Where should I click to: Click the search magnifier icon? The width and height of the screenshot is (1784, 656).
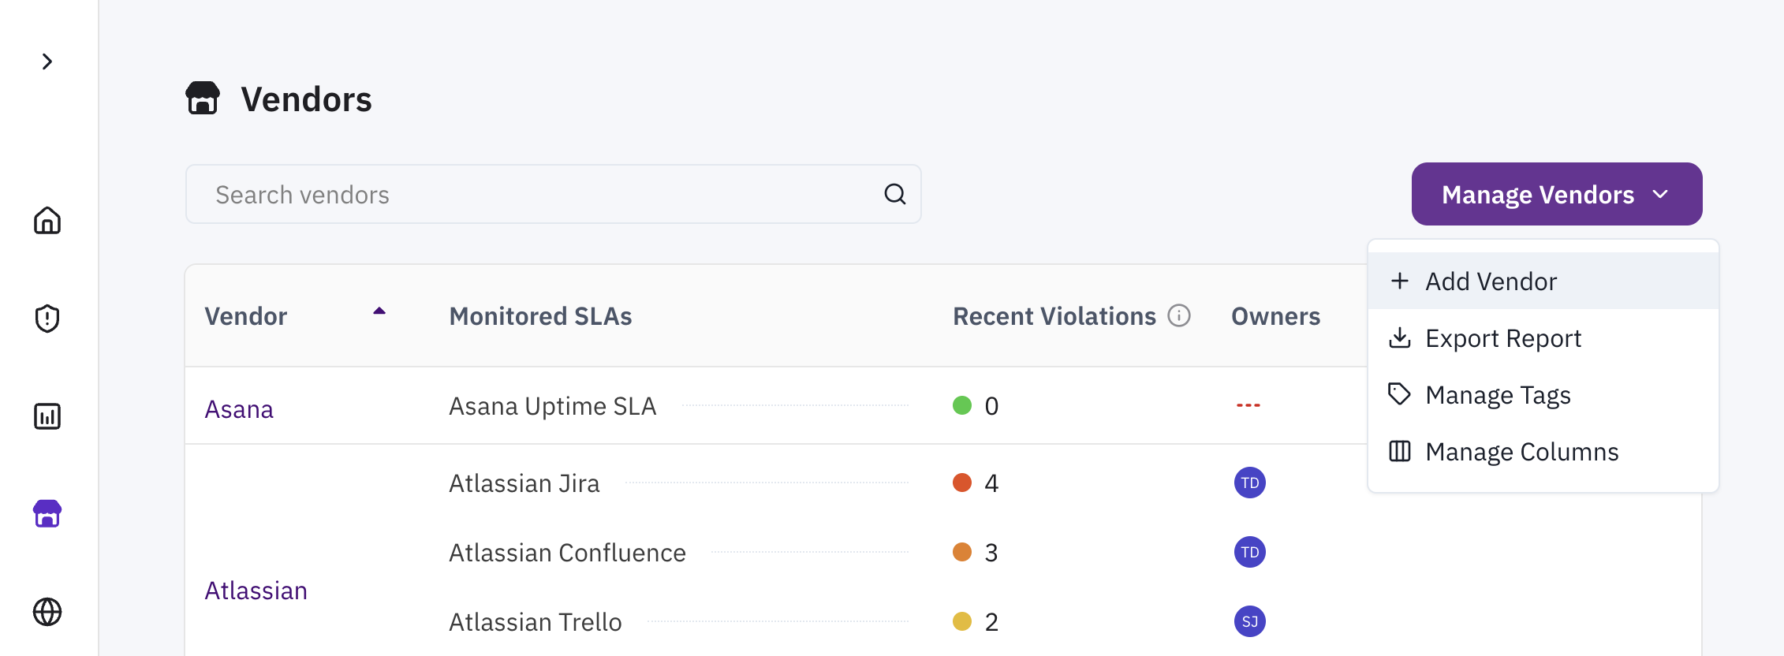pos(894,194)
